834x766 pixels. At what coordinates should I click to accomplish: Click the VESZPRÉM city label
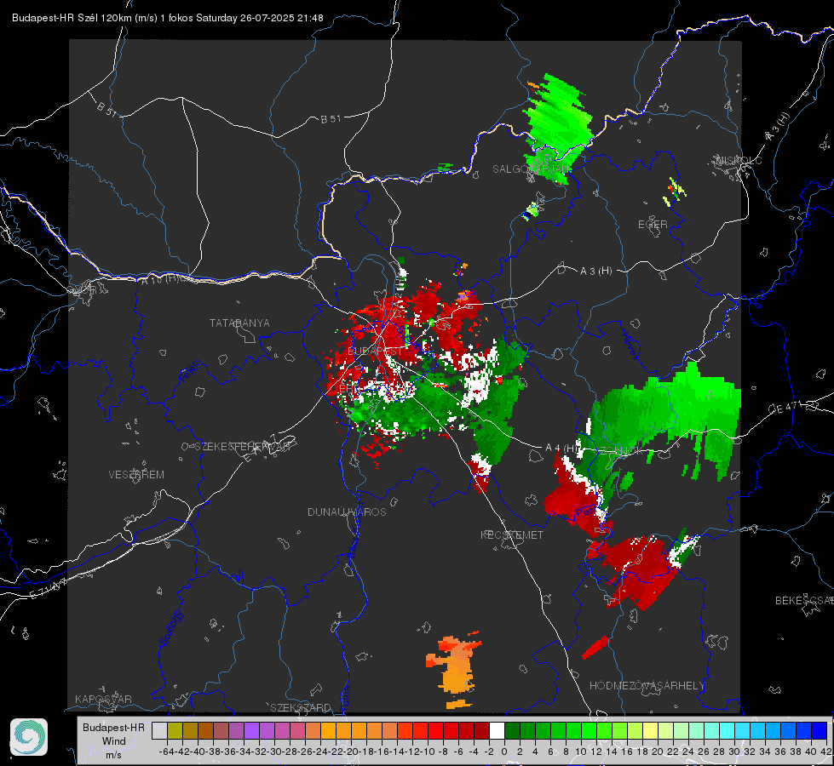136,475
